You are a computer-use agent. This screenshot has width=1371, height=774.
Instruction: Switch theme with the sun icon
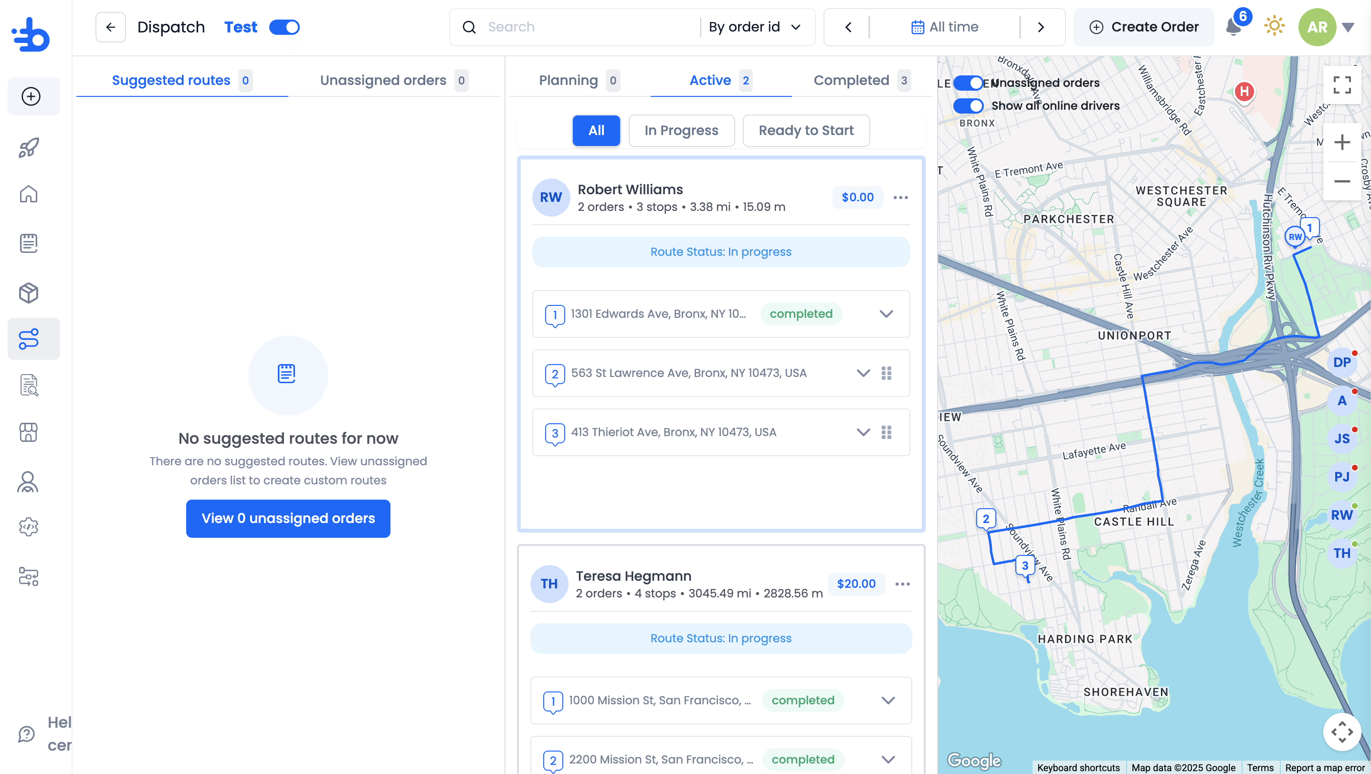[x=1274, y=26]
